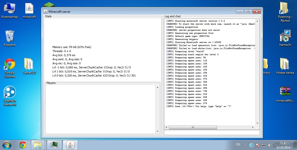Open the Компьютер desktop icon
The height and width of the screenshot is (150, 297).
10,11
